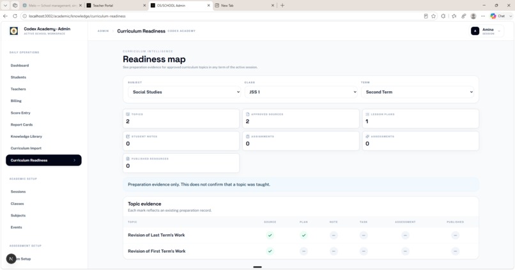Open browser tab list chevron
Screen dimensions: 515x270
click(x=5, y=5)
